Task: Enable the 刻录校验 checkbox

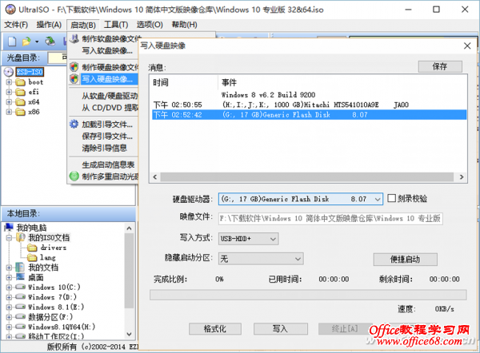Action: point(391,198)
